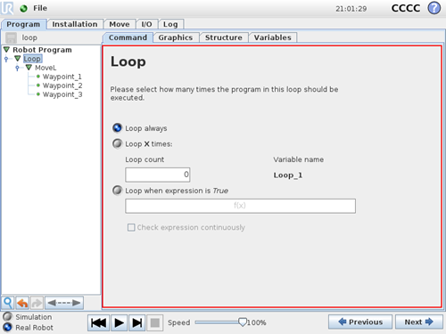Viewport: 446px width, 334px height.
Task: Undo with the orange arrow icon
Action: [22, 303]
